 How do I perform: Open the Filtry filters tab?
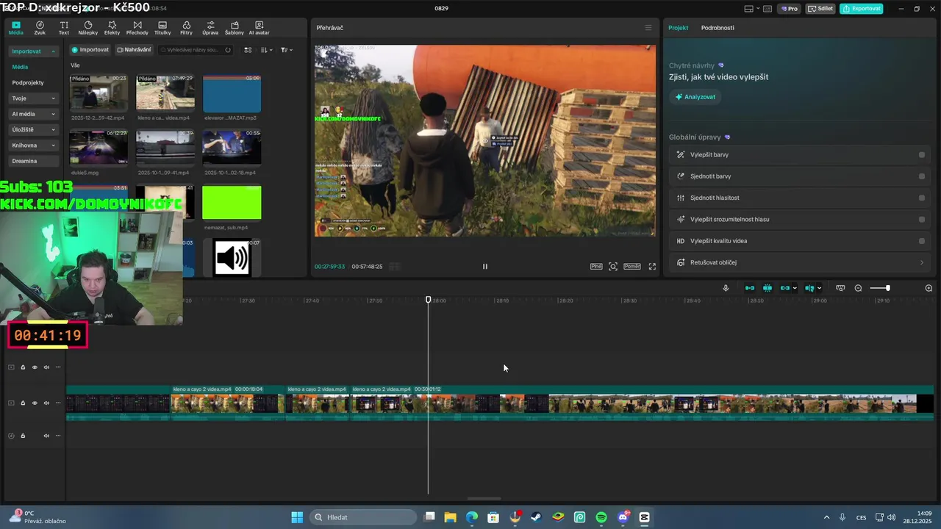(x=186, y=28)
